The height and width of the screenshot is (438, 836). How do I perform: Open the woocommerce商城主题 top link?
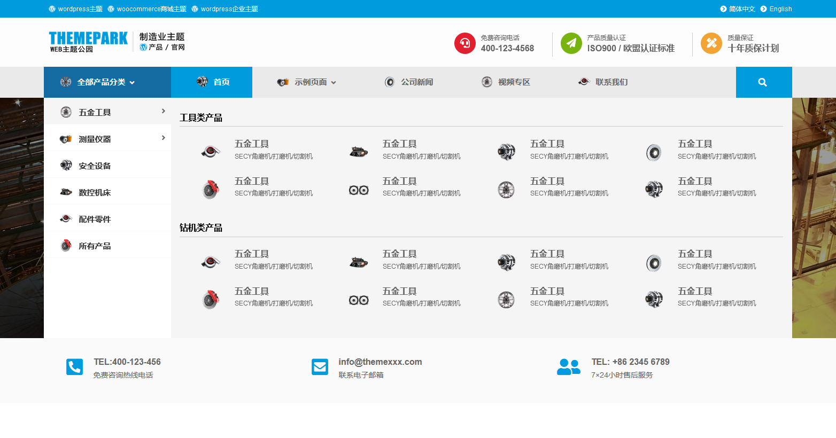click(x=151, y=9)
